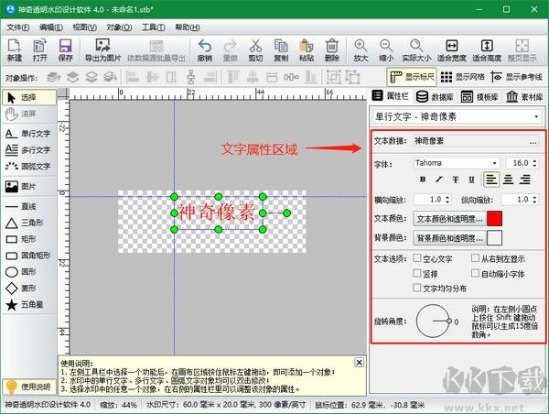This screenshot has height=414, width=549.
Task: Click the 文本颜色和透明度 button
Action: [449, 219]
